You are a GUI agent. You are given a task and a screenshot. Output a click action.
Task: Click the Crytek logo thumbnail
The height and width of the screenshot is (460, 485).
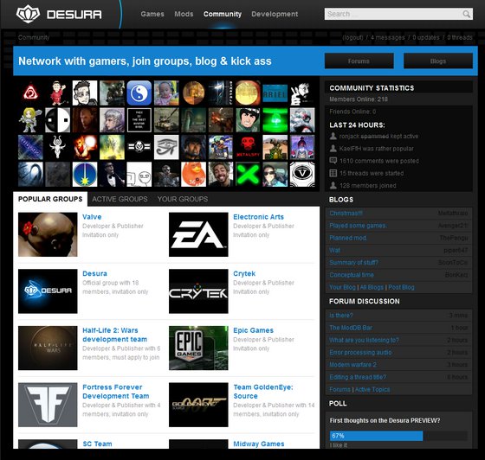pos(198,291)
